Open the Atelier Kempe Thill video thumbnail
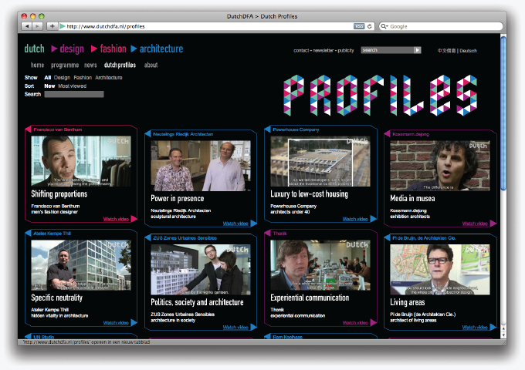The image size is (525, 370). pos(81,264)
